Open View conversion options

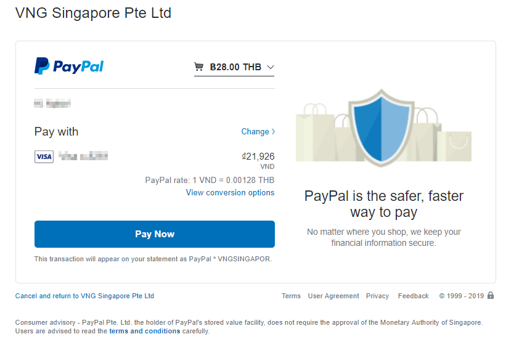click(x=230, y=193)
